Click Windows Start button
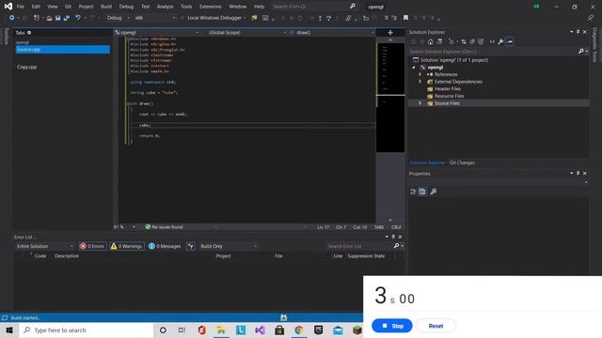 tap(9, 330)
